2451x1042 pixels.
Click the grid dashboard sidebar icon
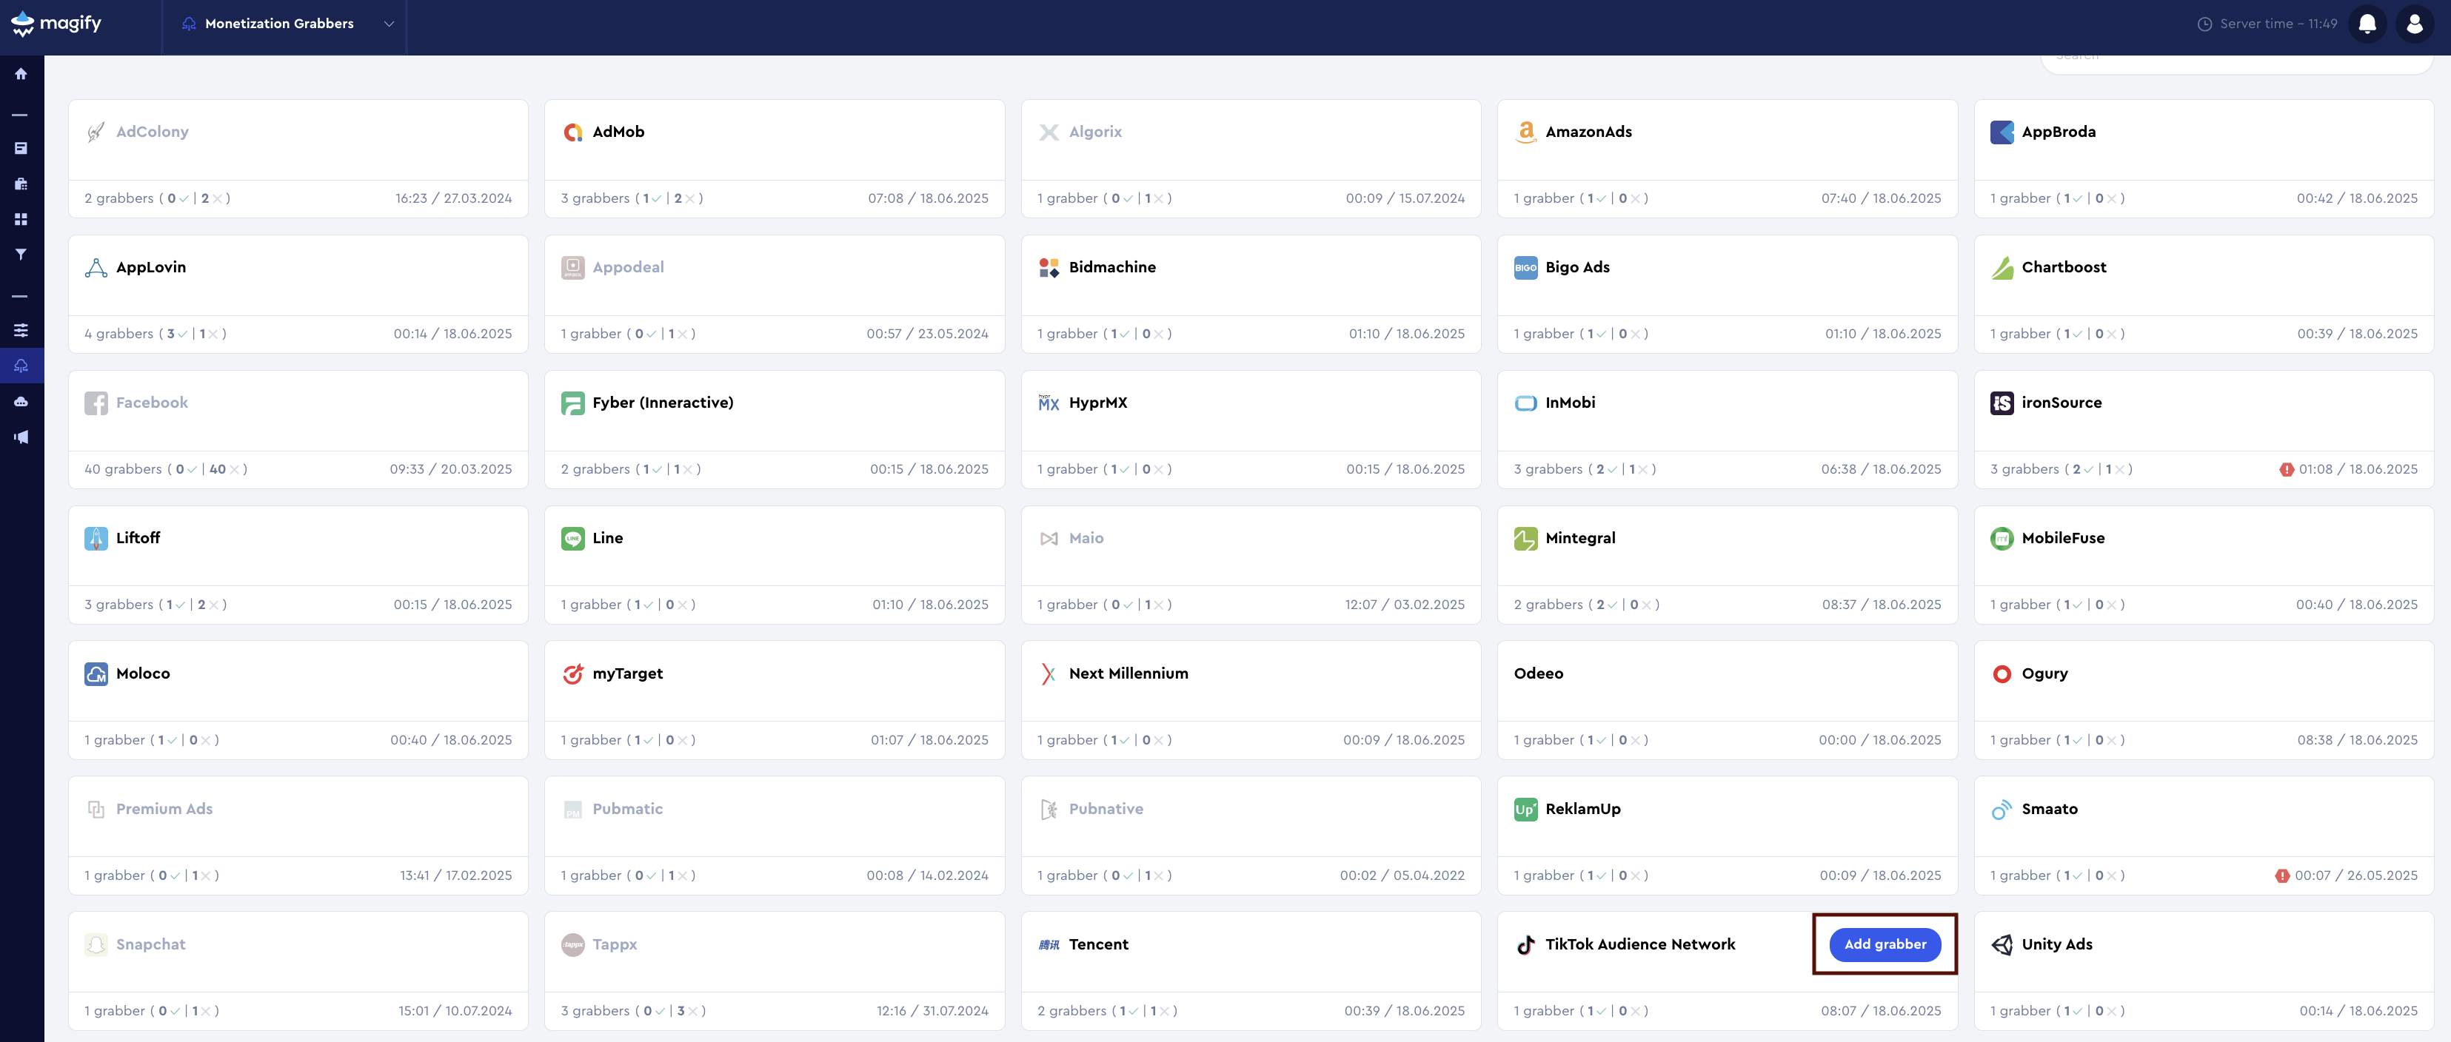pyautogui.click(x=21, y=220)
